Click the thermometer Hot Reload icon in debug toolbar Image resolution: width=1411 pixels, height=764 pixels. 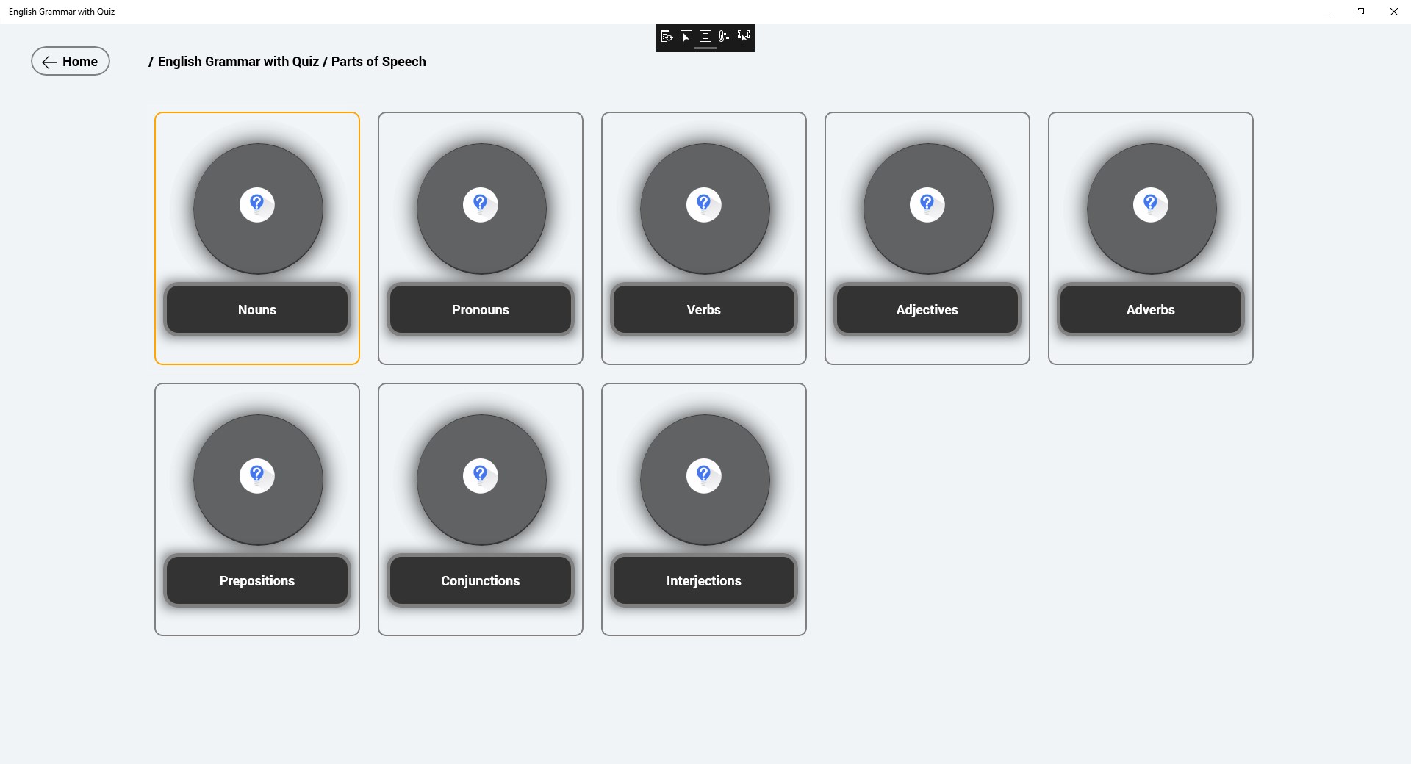tap(725, 36)
